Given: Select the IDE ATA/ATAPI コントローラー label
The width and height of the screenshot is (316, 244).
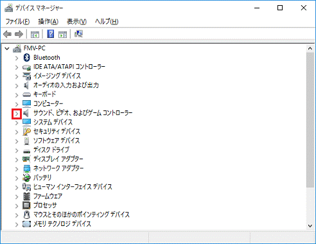Looking at the screenshot, I should (x=69, y=67).
